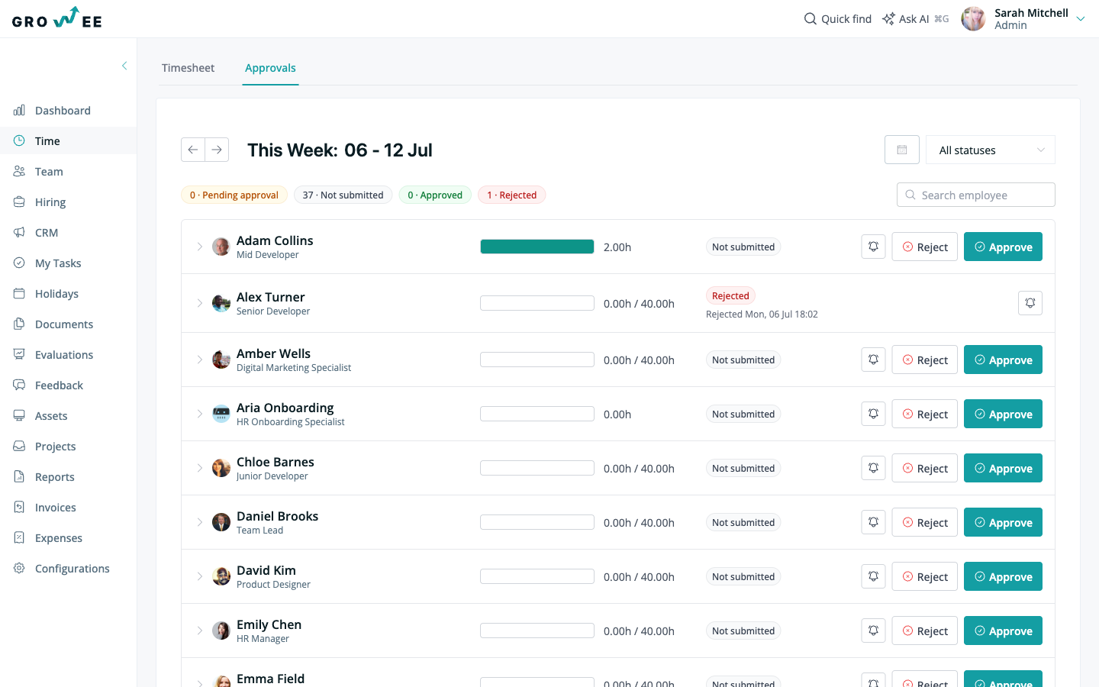Send reminder bell for David Kim
The height and width of the screenshot is (687, 1099).
[874, 576]
